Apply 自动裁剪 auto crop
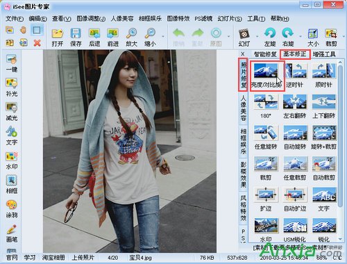Viewport: 347px width, 264px height. pos(324,168)
